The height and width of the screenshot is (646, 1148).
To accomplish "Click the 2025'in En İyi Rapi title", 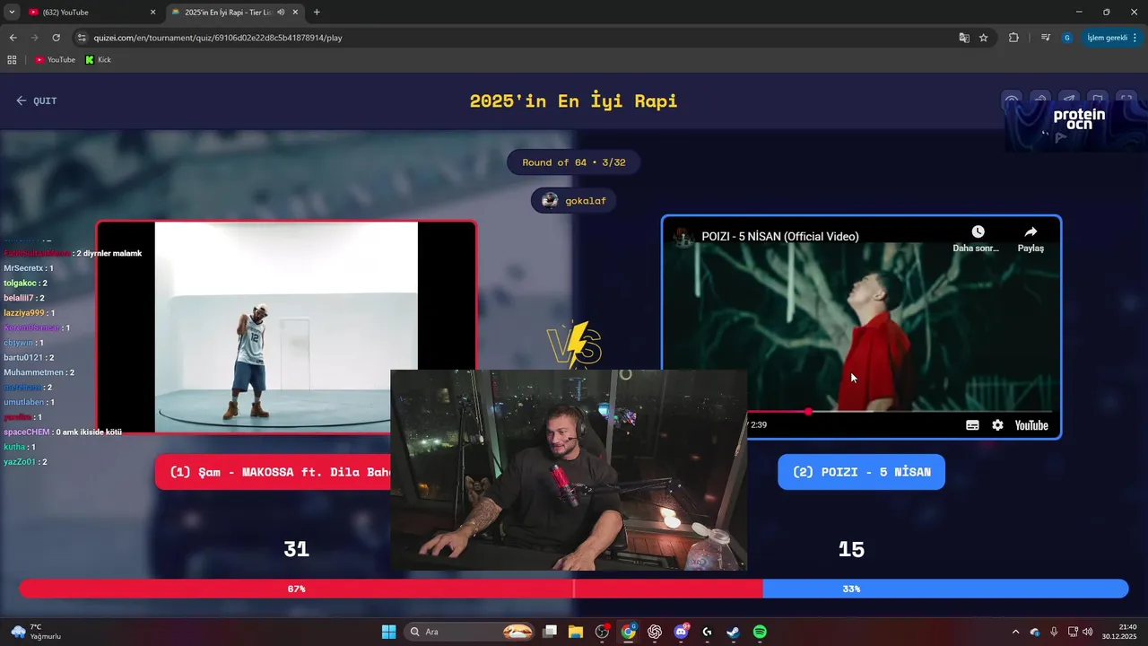I will [574, 100].
